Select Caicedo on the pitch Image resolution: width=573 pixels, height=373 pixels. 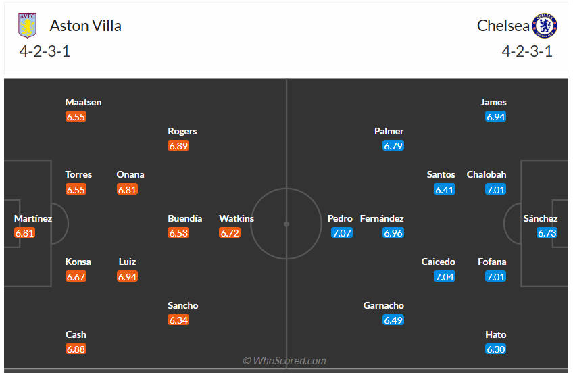439,262
